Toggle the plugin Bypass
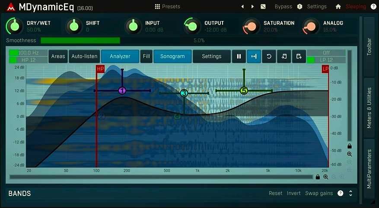 (x=283, y=6)
